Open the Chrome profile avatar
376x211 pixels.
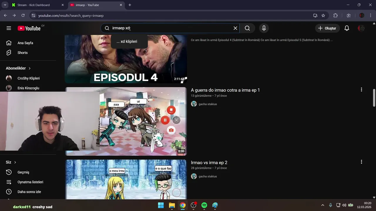pyautogui.click(x=362, y=16)
